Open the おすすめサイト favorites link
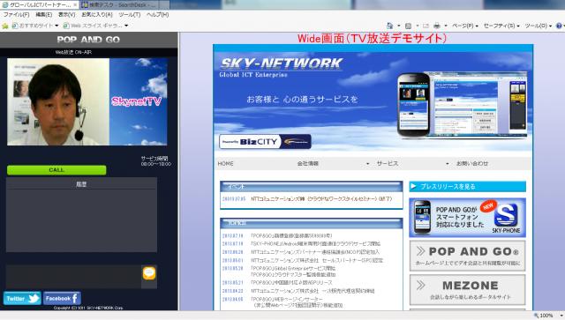This screenshot has height=320, width=565. tap(35, 26)
